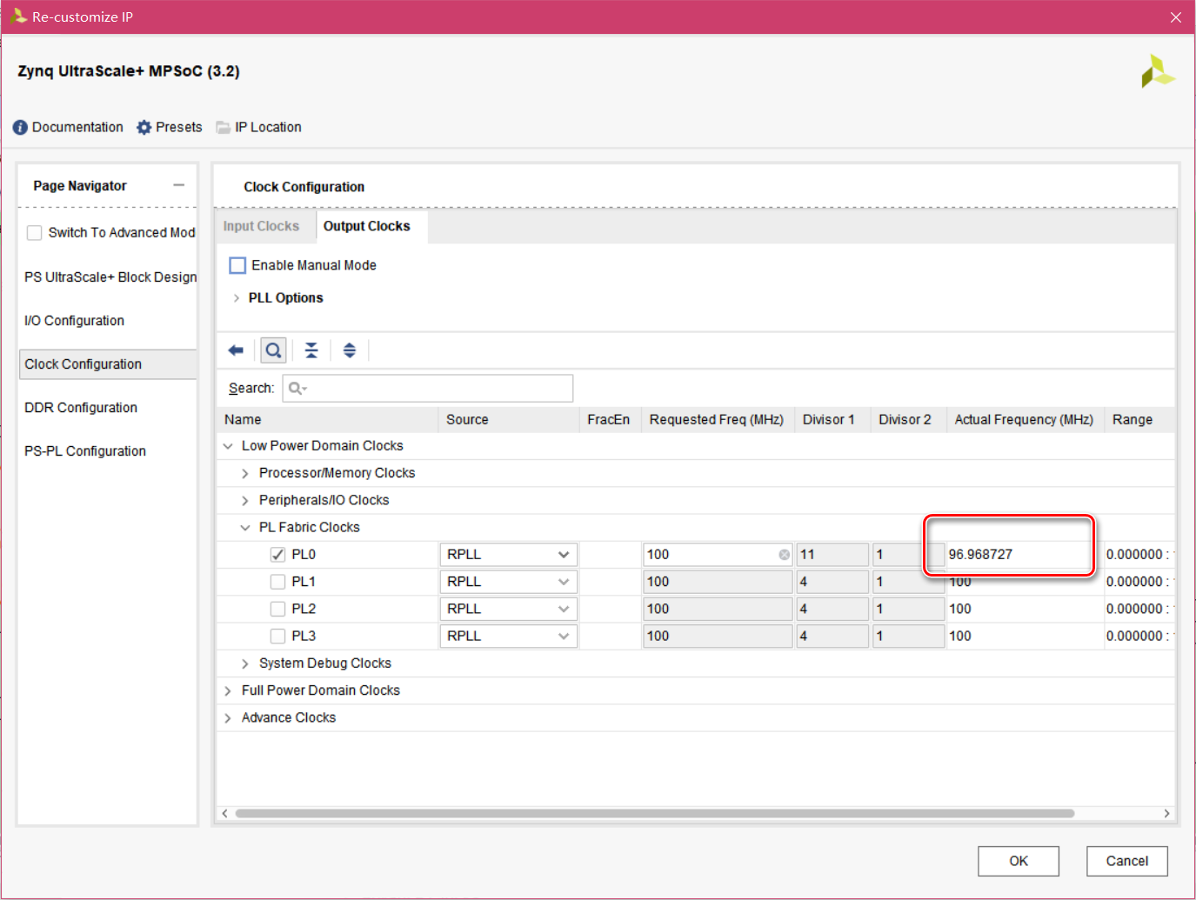Expand Advance Clocks
Screen dimensions: 1196x900
click(x=228, y=717)
